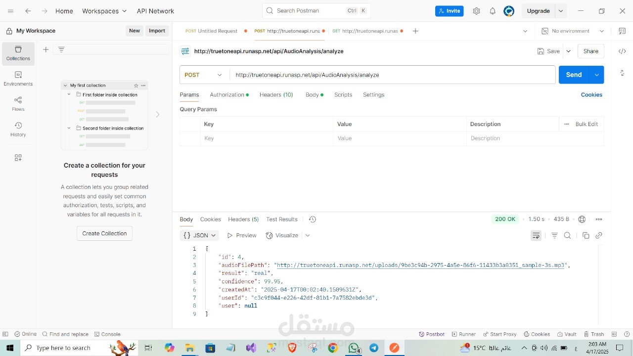Click the New button

click(x=135, y=31)
